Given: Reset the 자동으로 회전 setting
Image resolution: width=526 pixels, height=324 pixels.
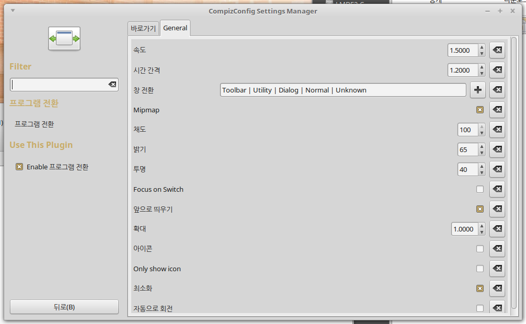Looking at the screenshot, I should (x=497, y=307).
